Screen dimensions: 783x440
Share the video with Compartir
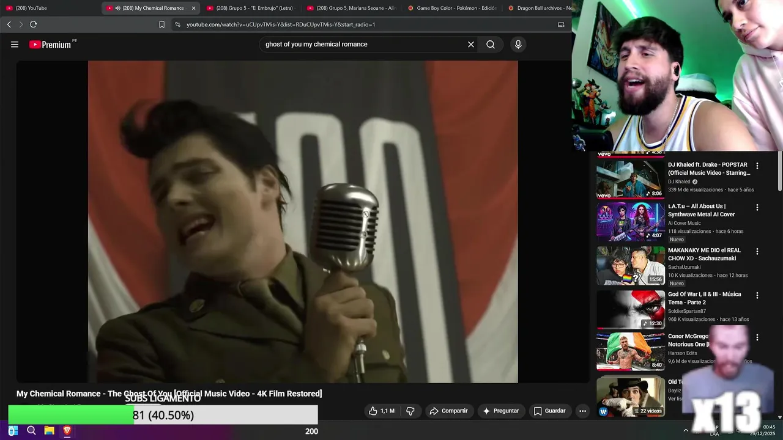tap(448, 411)
